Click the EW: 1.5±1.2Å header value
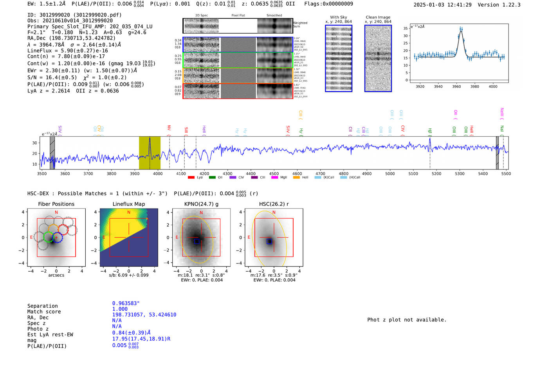This screenshot has width=548, height=373. click(x=46, y=4)
